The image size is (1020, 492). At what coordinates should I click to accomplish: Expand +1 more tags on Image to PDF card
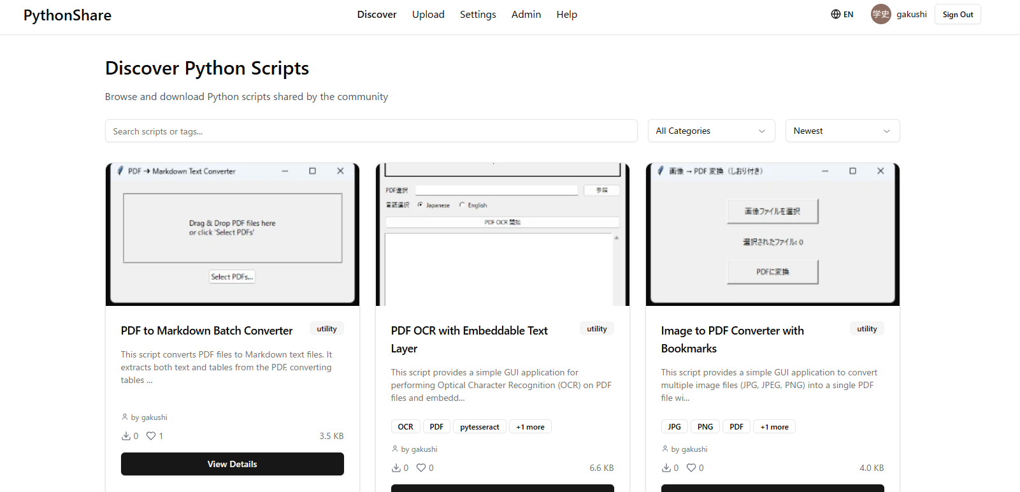coord(774,427)
